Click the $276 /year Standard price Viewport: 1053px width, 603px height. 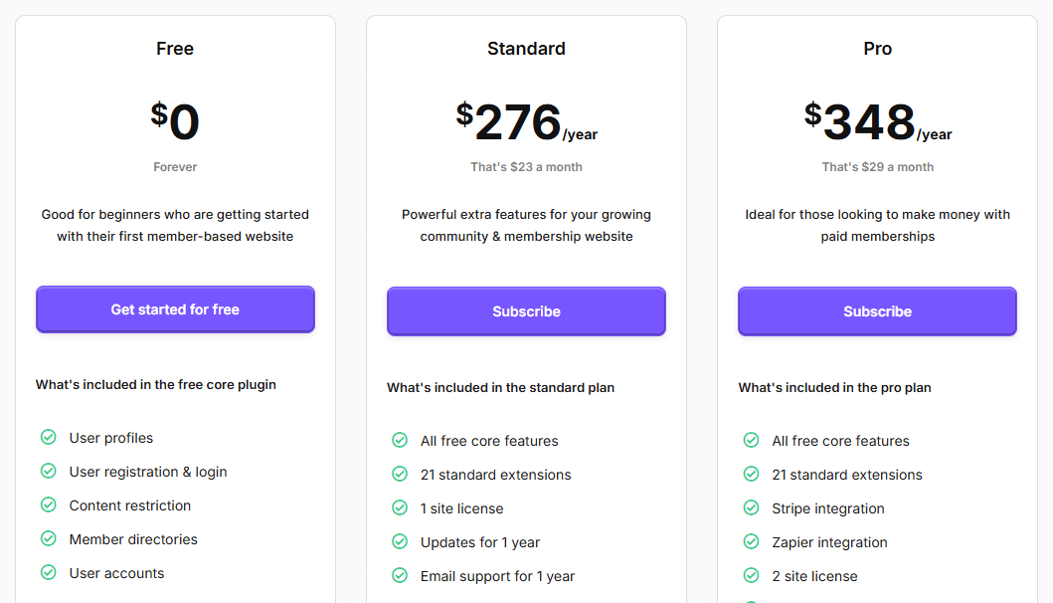point(527,121)
